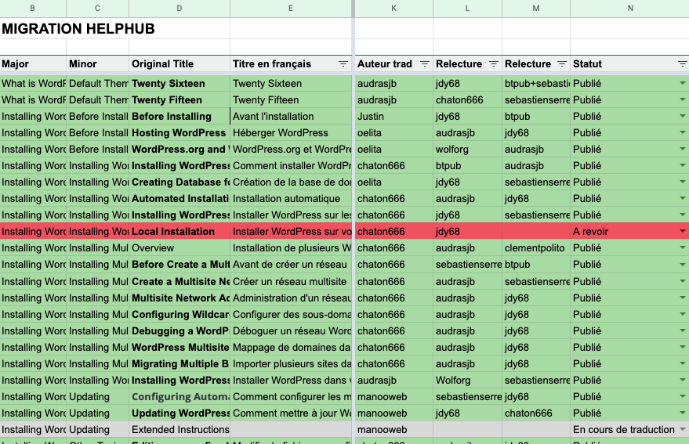Click the Minor header cell

(97, 64)
